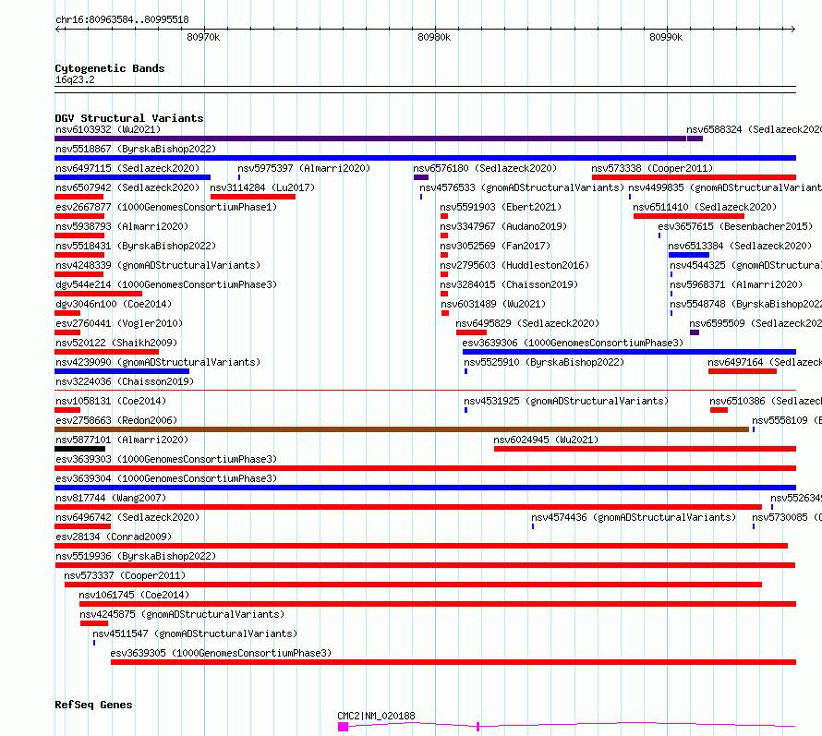This screenshot has width=822, height=736.
Task: Click the nsv3284015 (Chaisson2019) label
Action: (509, 284)
